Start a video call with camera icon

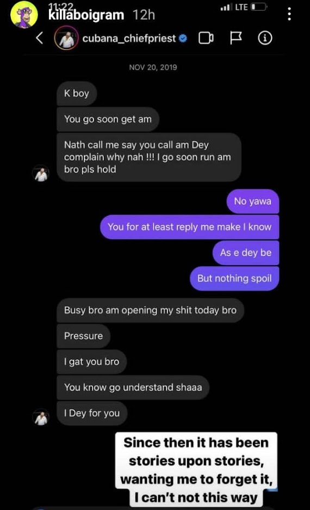(x=206, y=39)
